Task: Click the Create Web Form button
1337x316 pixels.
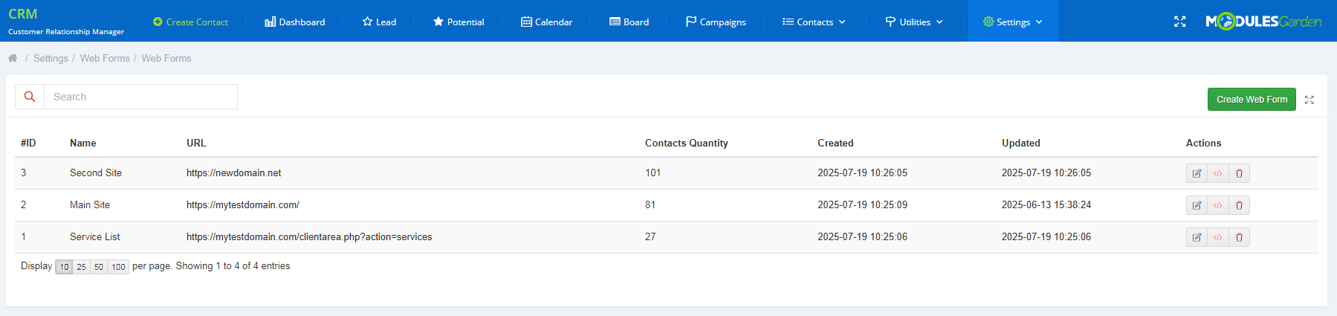Action: click(x=1252, y=100)
